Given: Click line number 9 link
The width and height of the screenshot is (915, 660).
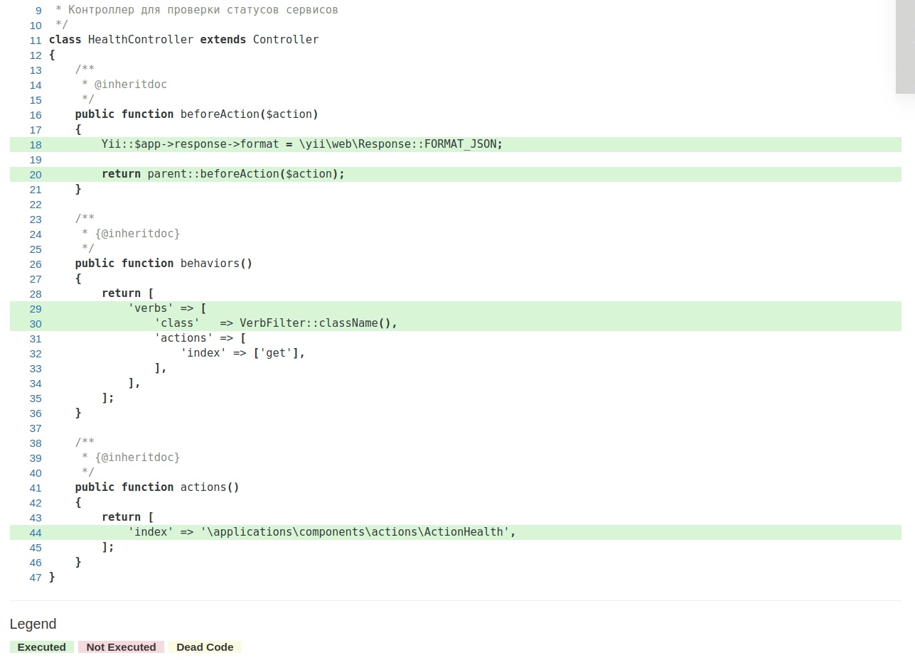Looking at the screenshot, I should point(38,11).
